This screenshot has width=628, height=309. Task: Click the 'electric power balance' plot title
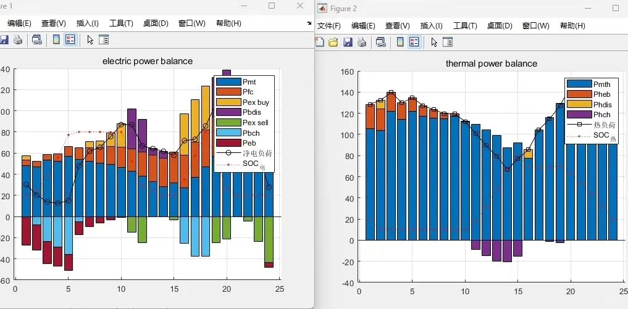coord(148,61)
